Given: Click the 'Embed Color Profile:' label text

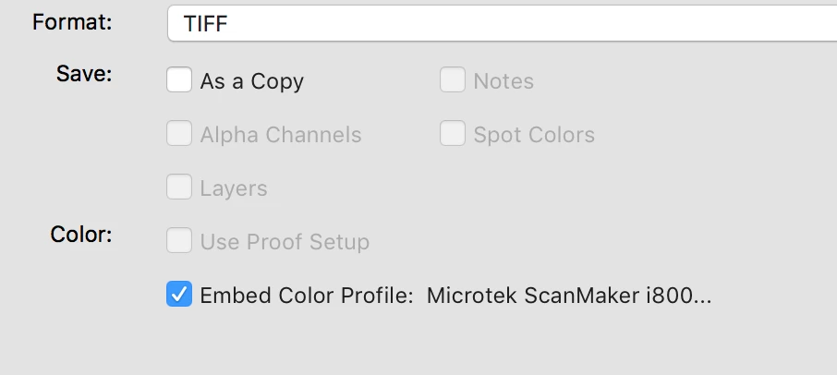Looking at the screenshot, I should click(307, 295).
